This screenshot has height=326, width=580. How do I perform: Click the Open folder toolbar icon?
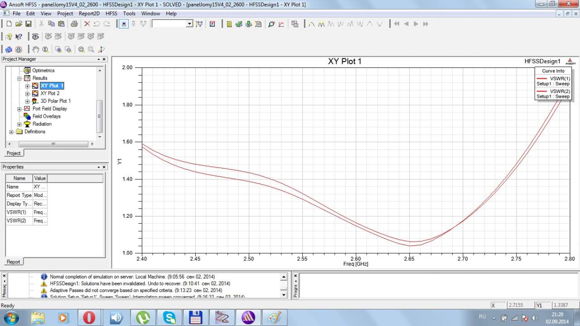tap(19, 24)
